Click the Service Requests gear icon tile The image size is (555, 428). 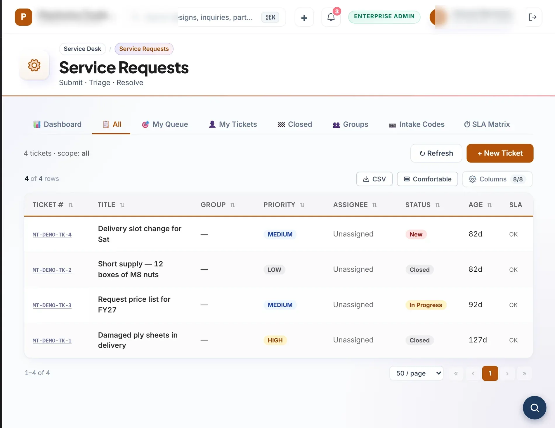(x=34, y=65)
